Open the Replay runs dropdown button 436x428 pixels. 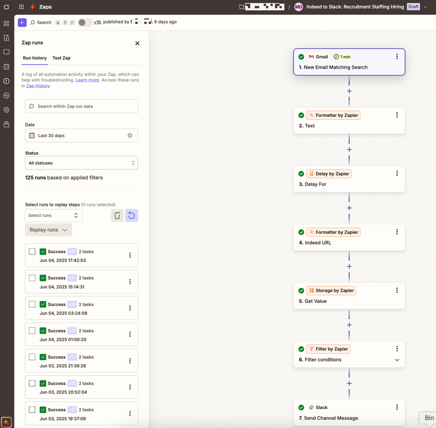(49, 230)
